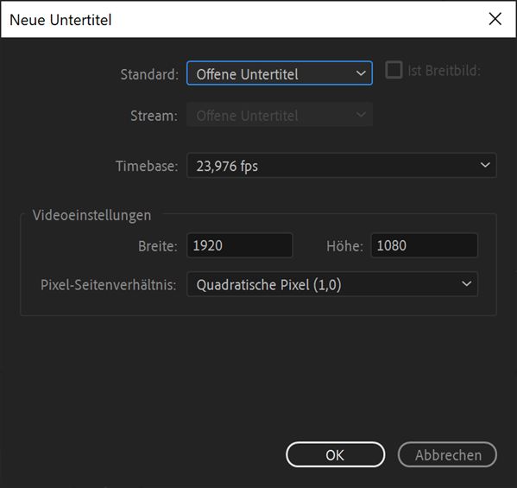
Task: Open the Pixel-Seitenverhältnis dropdown
Action: (332, 284)
